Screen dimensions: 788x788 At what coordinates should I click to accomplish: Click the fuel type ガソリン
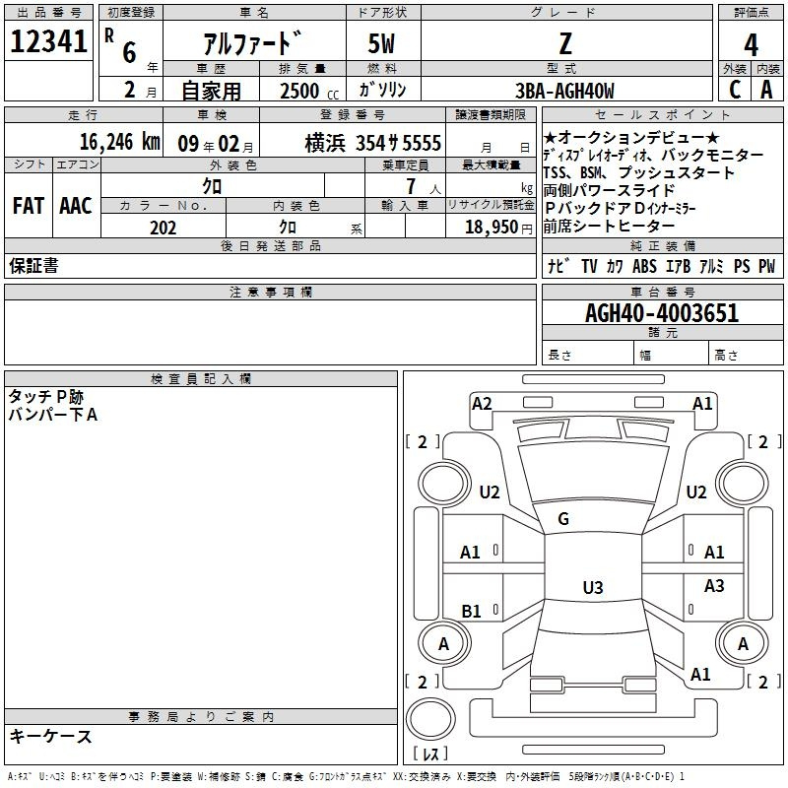click(382, 90)
